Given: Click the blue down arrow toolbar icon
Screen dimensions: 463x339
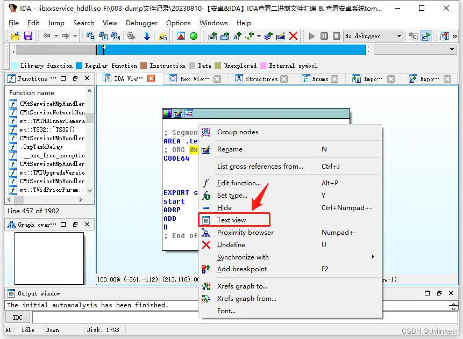Looking at the screenshot, I should pos(147,36).
